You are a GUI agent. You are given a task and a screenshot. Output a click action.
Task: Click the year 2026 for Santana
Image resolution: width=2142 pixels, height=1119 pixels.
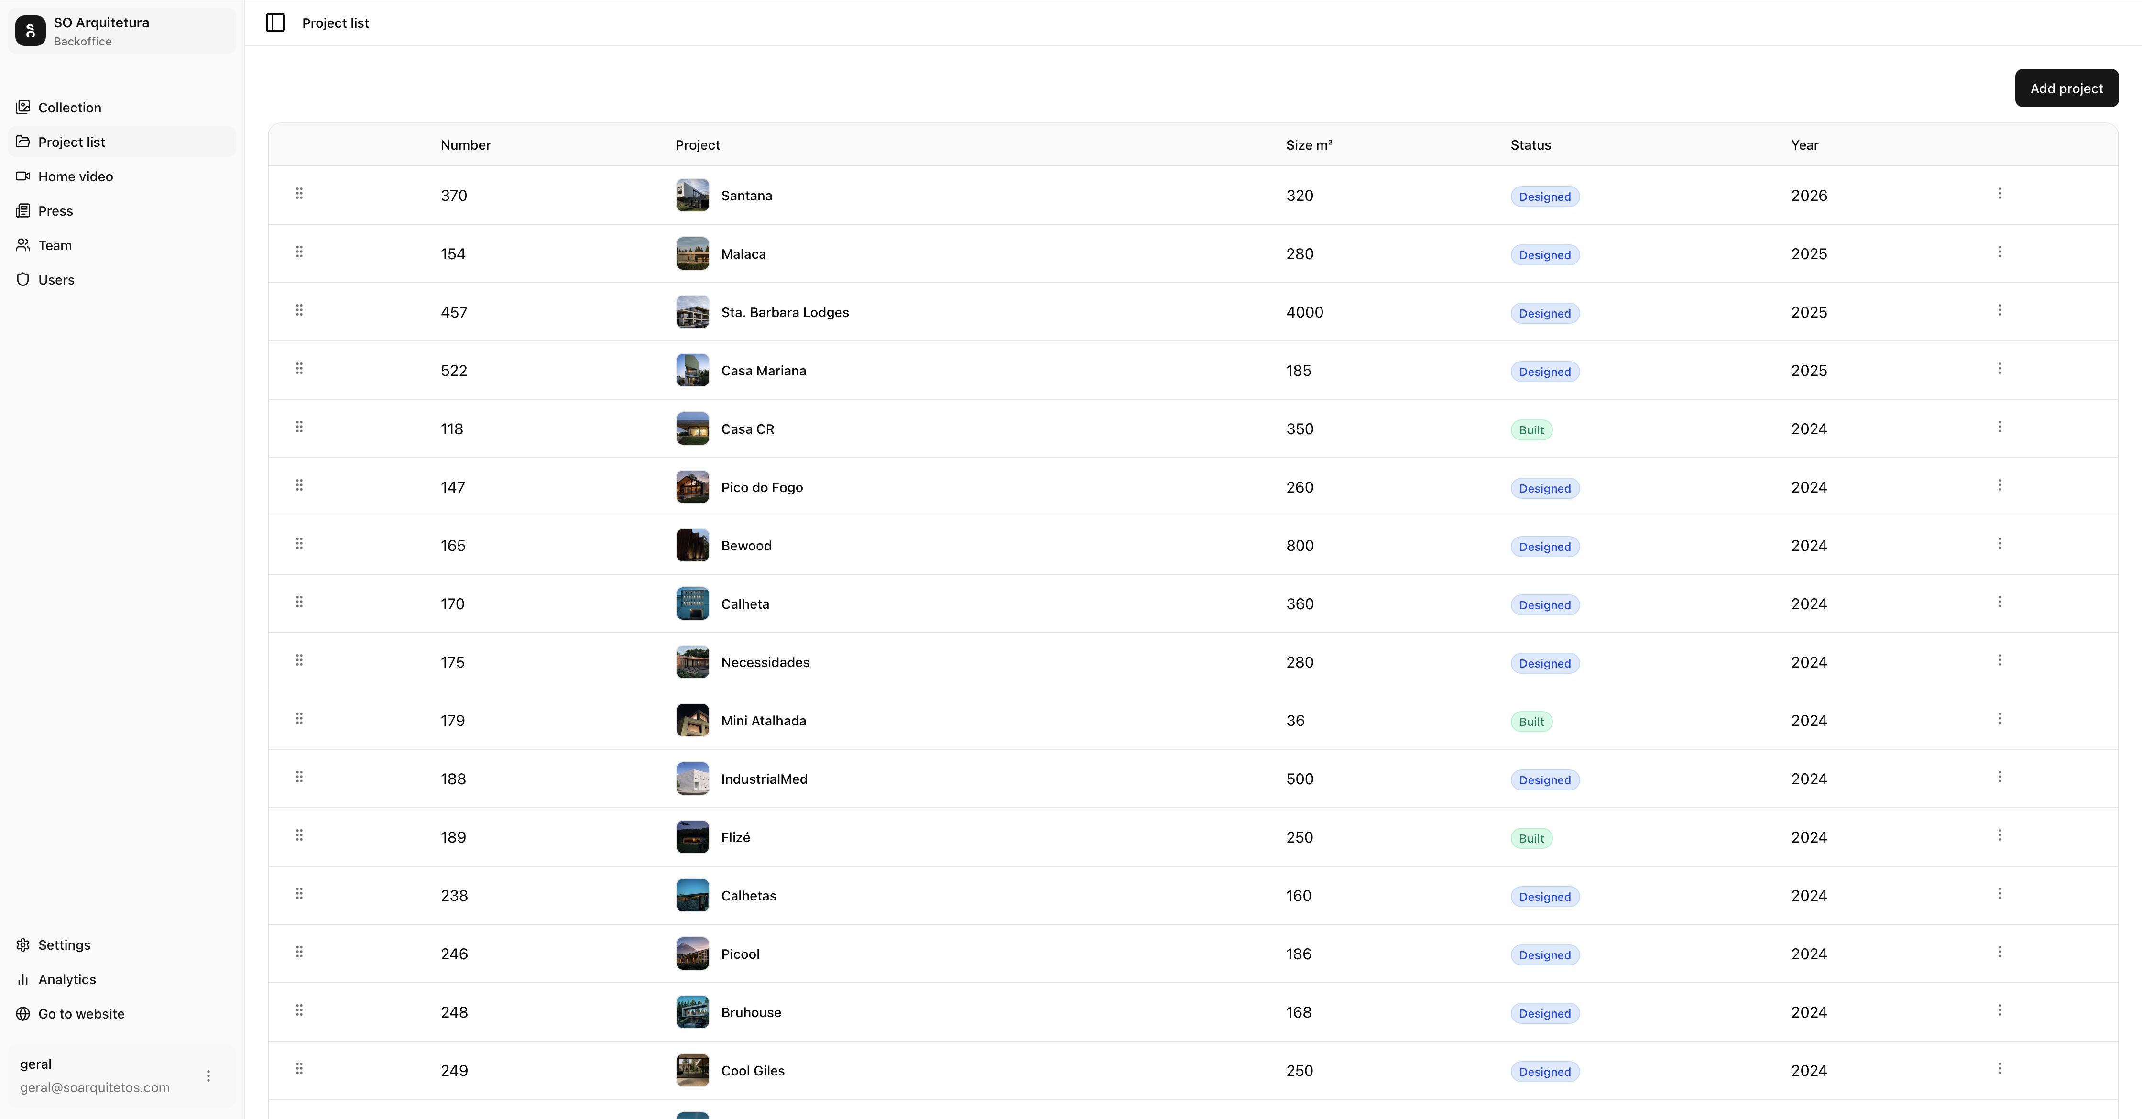tap(1809, 196)
